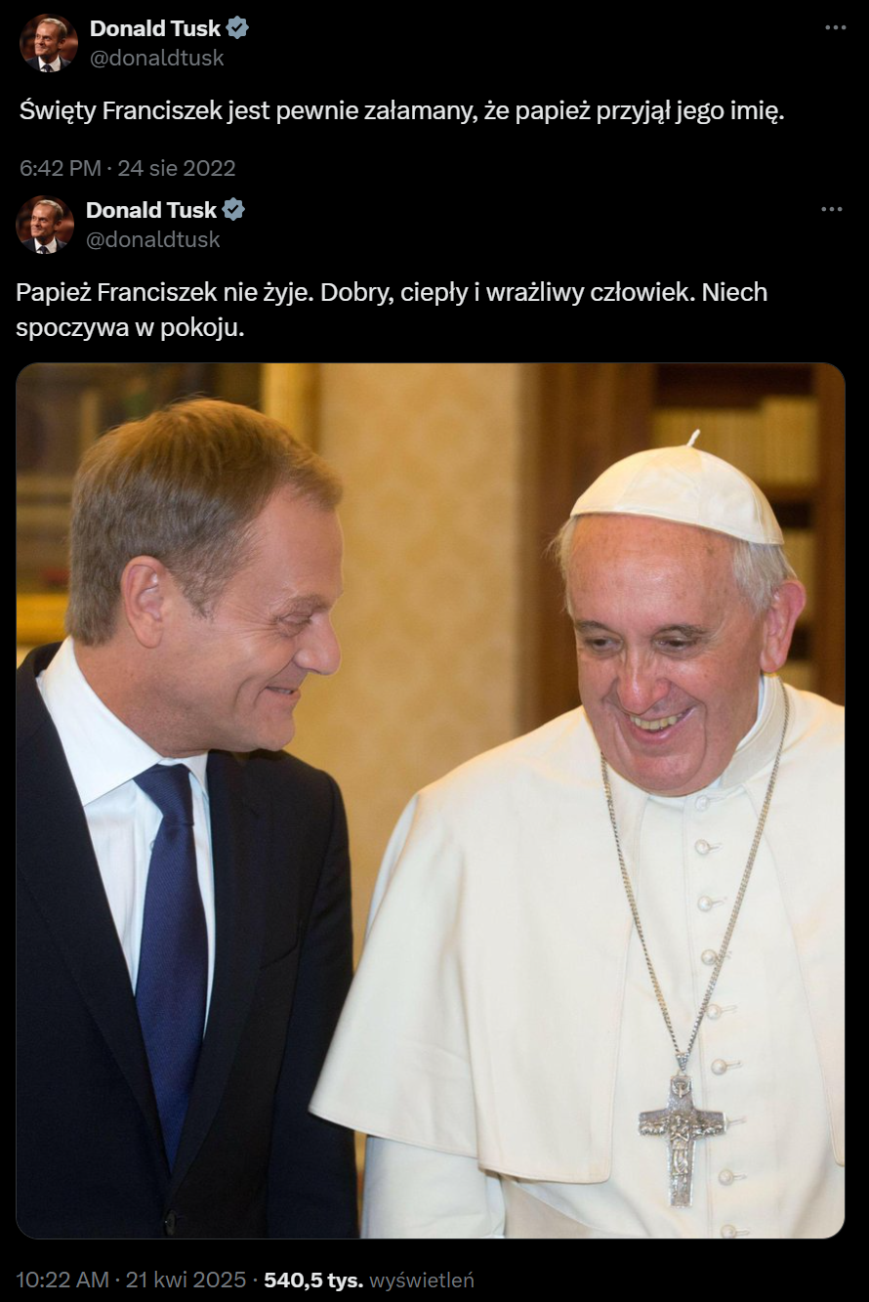
Task: Open the 6:42 PM 24 sie 2022 timestamp
Action: coord(128,168)
